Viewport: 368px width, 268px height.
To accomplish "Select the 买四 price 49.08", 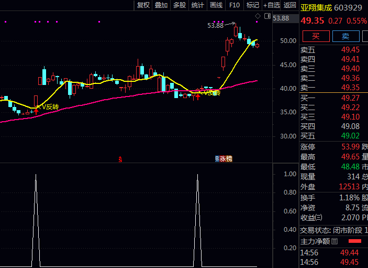I will (x=350, y=126).
